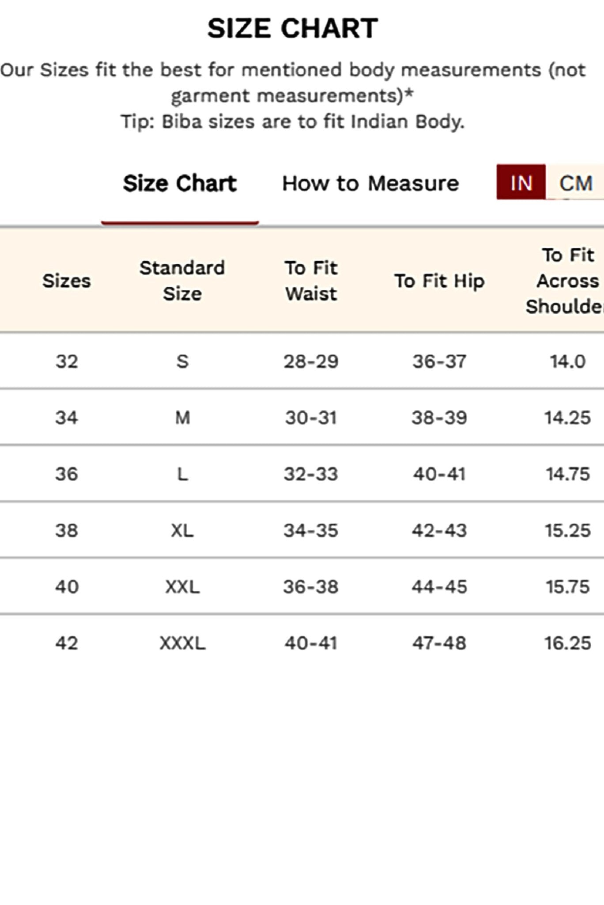604x905 pixels.
Task: Click the Sizes column header
Action: (x=67, y=281)
